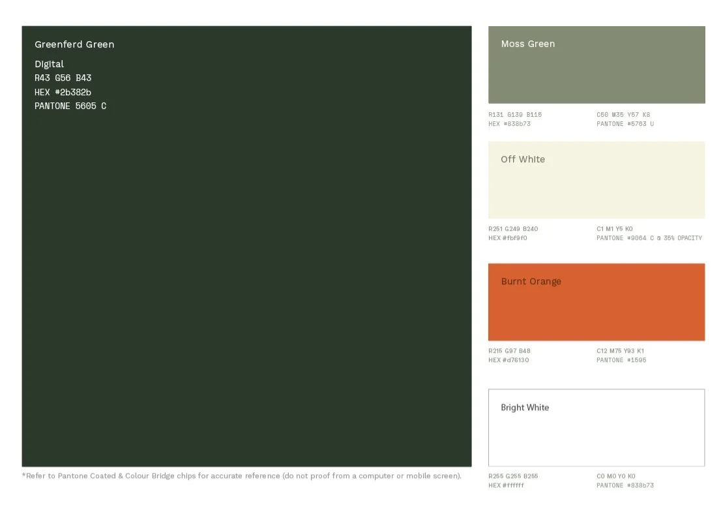Click 'PANTONE 5605 C' text
Viewport: 721px width, 516px height.
(x=70, y=106)
